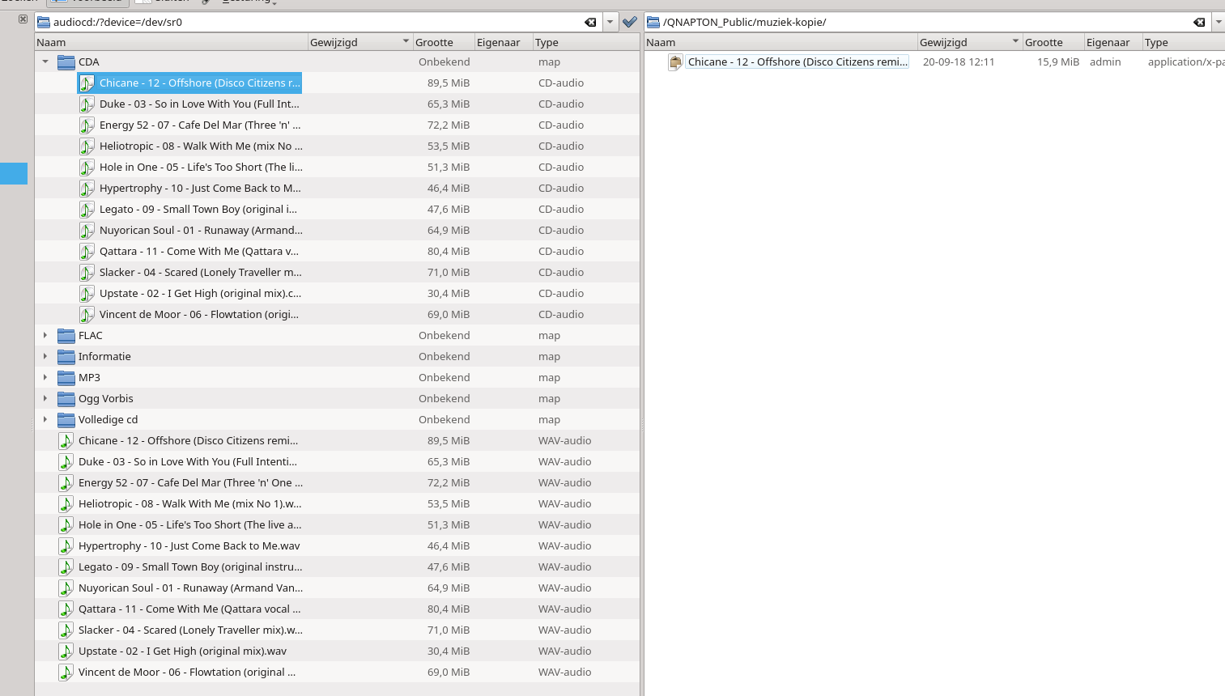Click Chicane file icon in right pane
Viewport: 1225px width, 696px height.
point(675,62)
